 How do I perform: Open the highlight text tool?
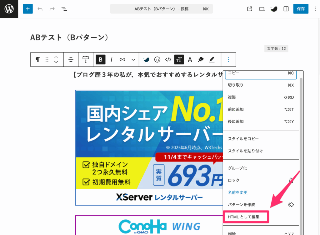click(x=212, y=59)
